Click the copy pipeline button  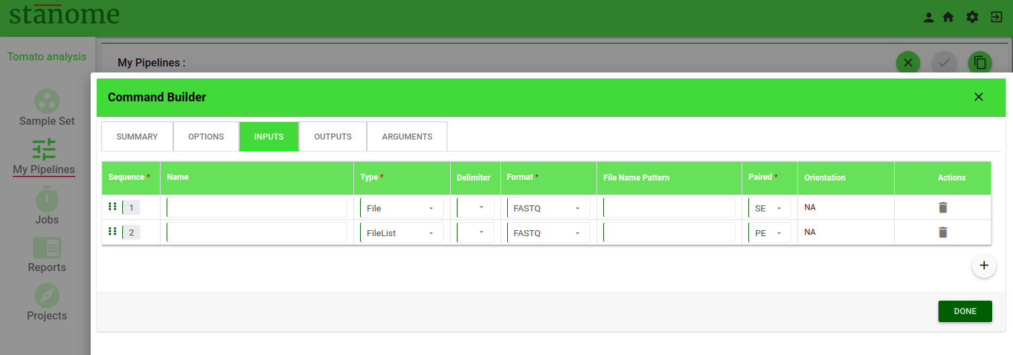[x=980, y=62]
